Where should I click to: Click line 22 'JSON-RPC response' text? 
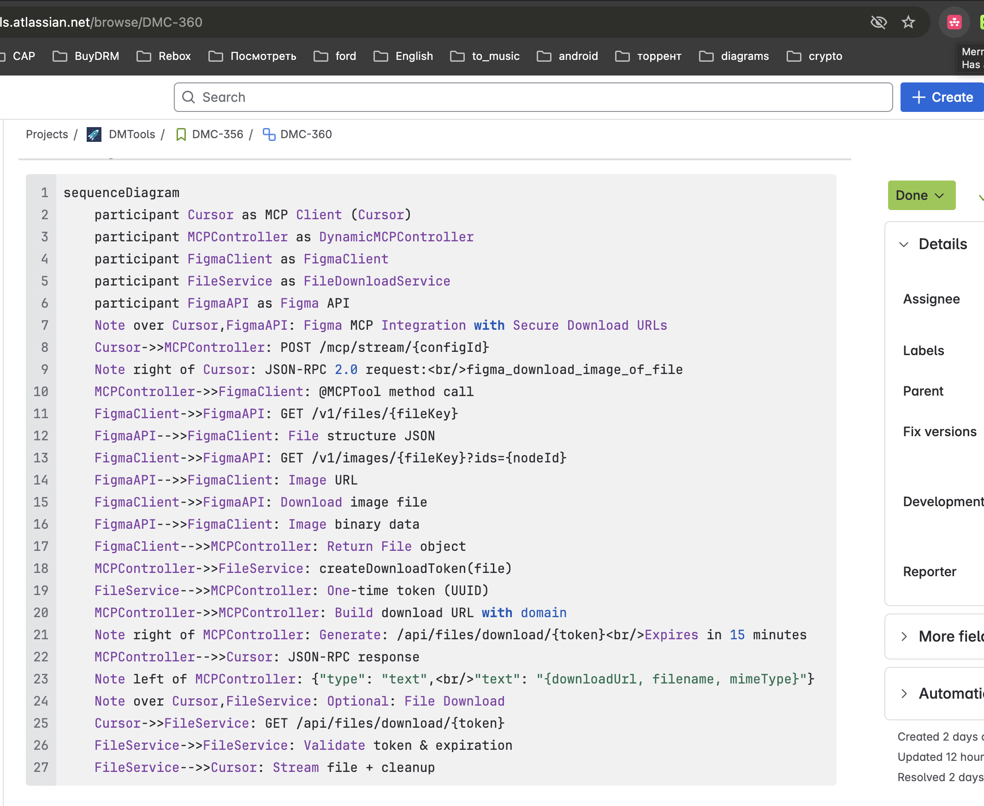pos(354,657)
